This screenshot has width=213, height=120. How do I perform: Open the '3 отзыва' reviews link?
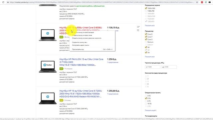68,100
